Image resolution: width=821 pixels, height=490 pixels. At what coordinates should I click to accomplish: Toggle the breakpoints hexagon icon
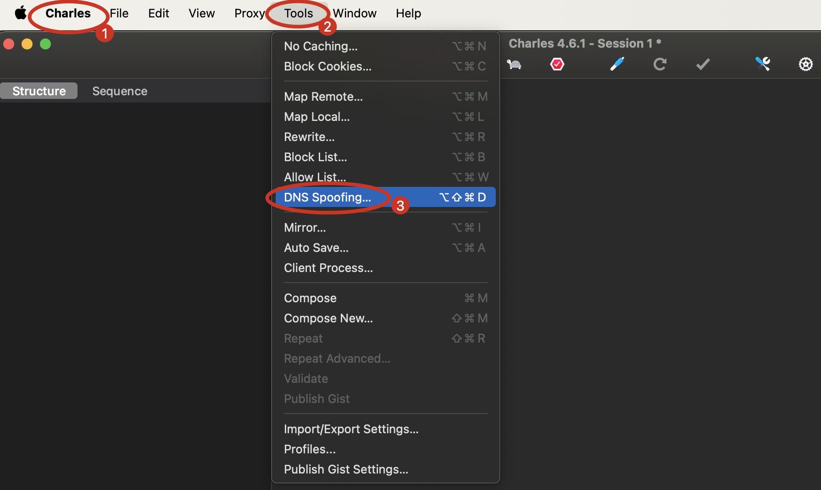pyautogui.click(x=557, y=64)
